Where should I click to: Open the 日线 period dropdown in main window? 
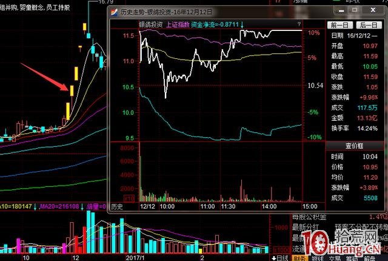click(280, 258)
